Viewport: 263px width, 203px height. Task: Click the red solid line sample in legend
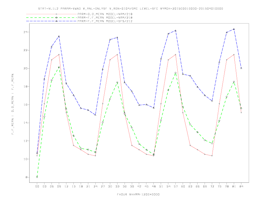[x=51, y=14]
